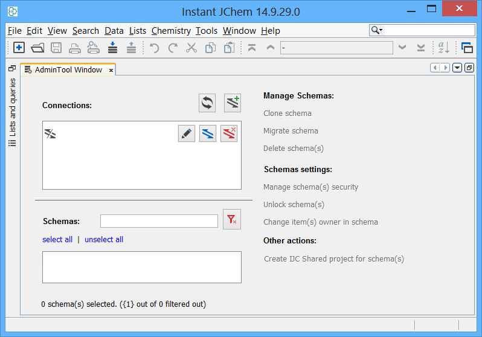Open the Lists menu

[138, 31]
